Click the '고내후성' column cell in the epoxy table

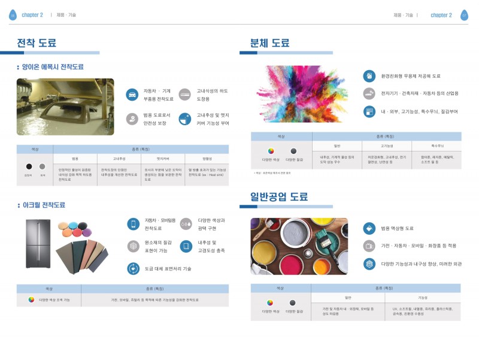coord(119,159)
